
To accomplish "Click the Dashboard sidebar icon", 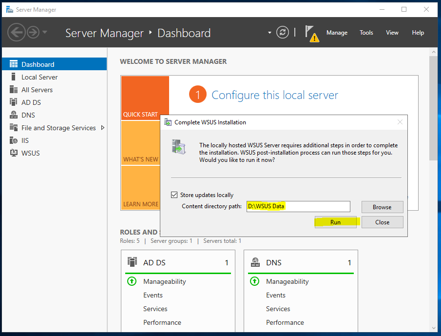I will [14, 64].
